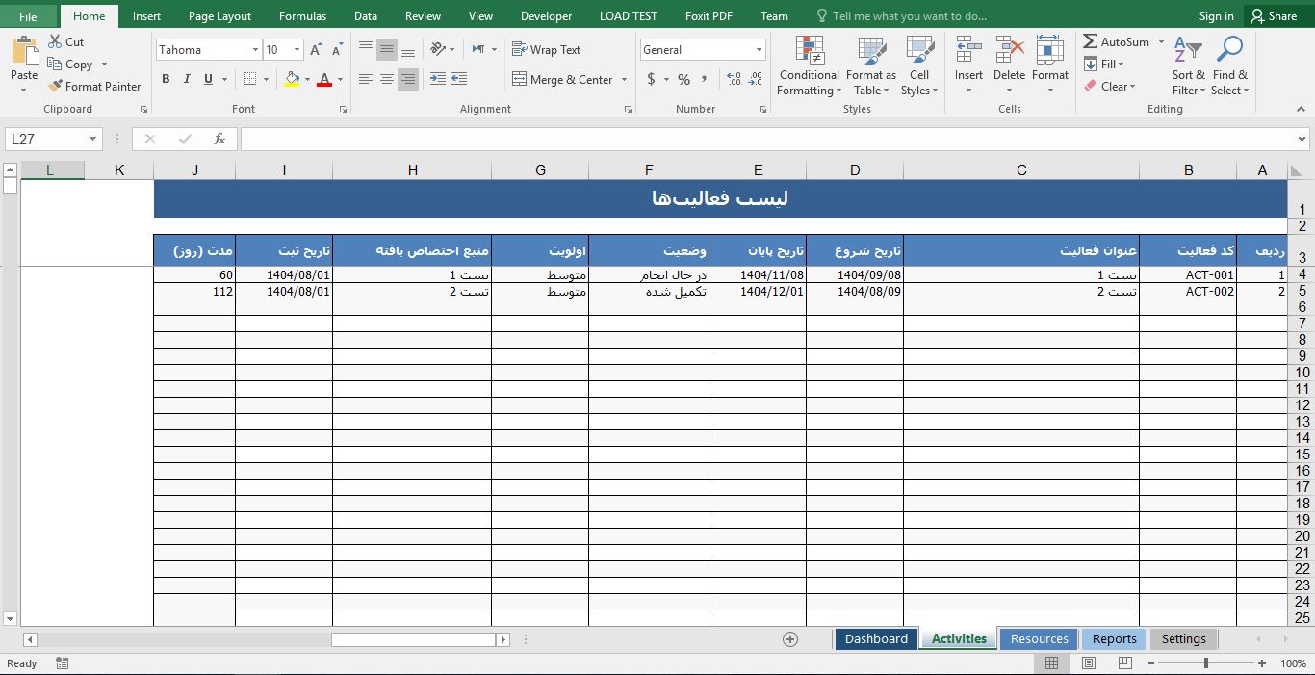Toggle bold formatting
This screenshot has width=1315, height=675.
pos(165,79)
